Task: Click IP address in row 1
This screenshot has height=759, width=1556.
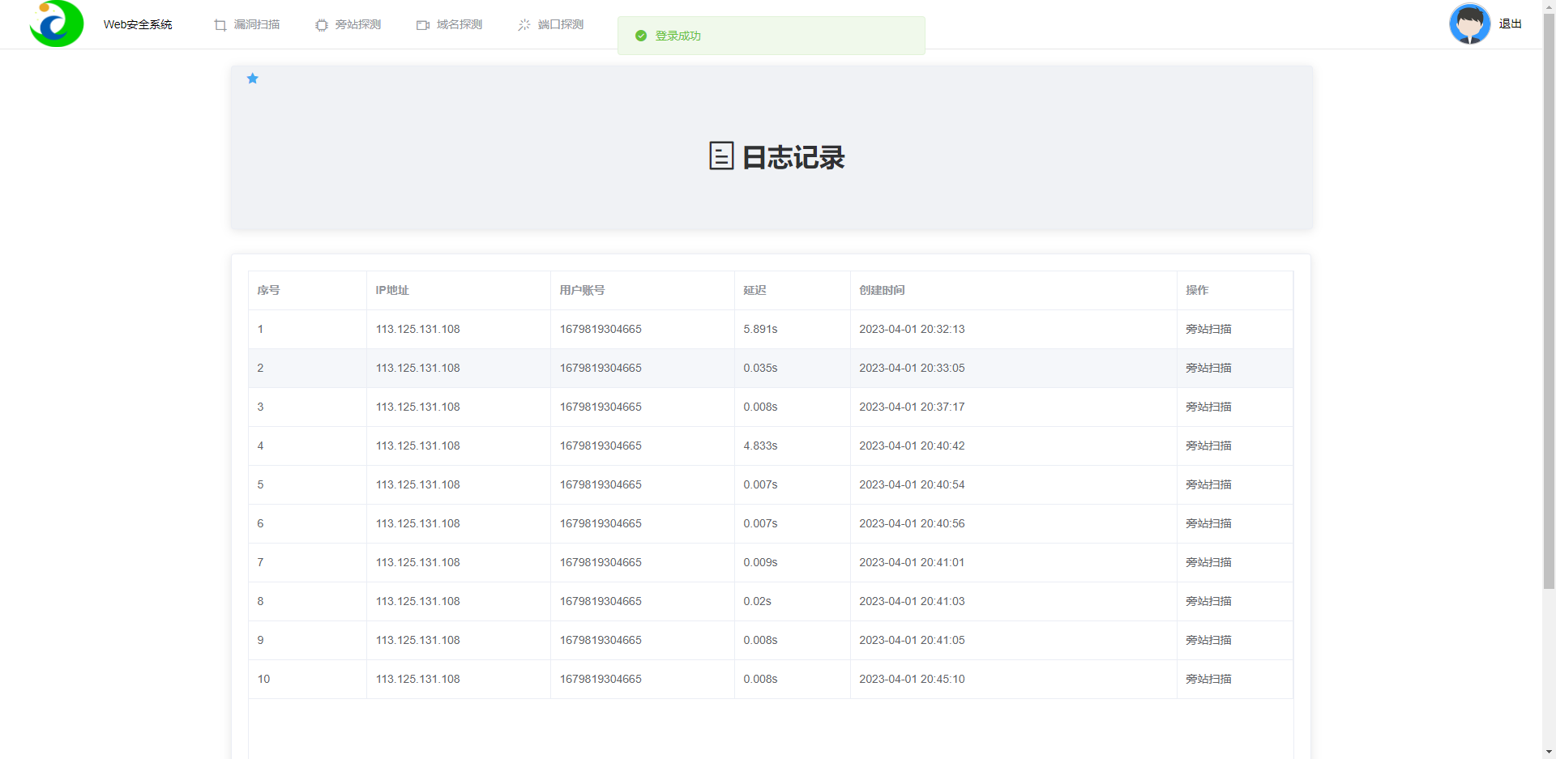Action: [x=417, y=329]
